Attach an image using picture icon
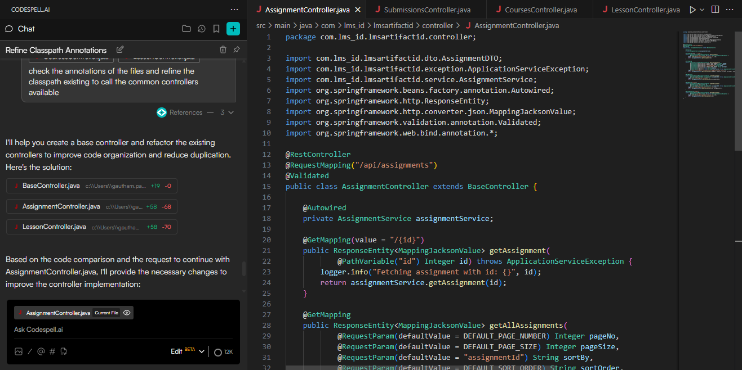742x370 pixels. coord(19,351)
